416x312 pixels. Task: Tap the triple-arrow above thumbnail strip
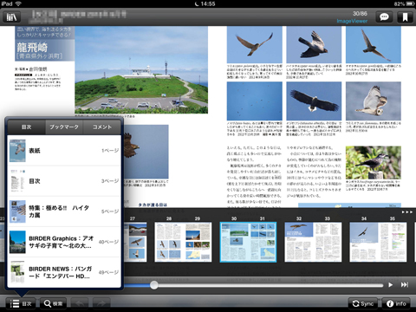[x=407, y=212]
